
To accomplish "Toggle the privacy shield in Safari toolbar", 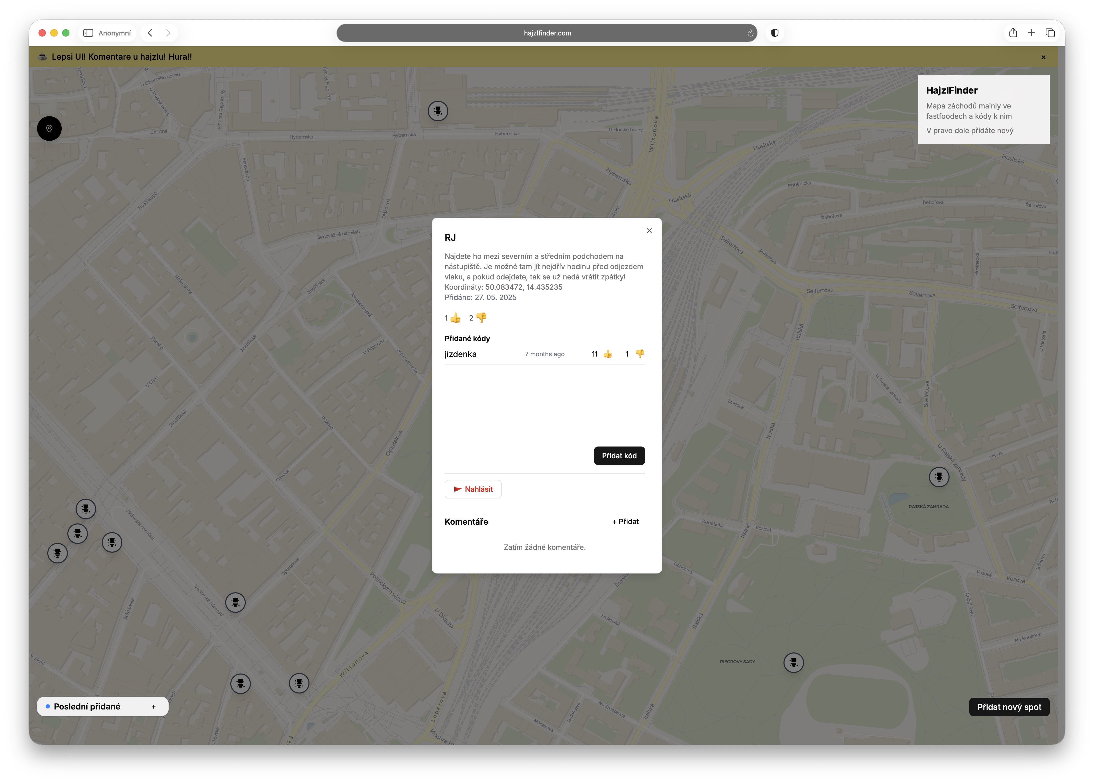I will (775, 33).
